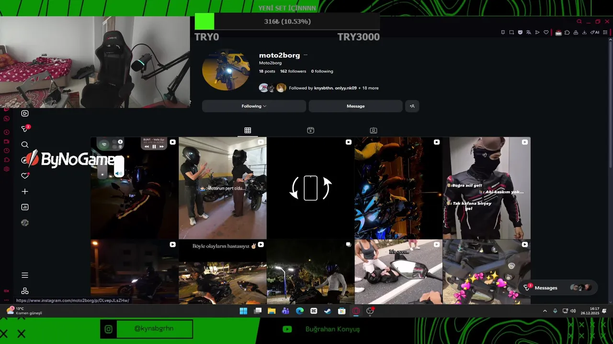
Task: Open the Instagram search magnifier
Action: (25, 145)
